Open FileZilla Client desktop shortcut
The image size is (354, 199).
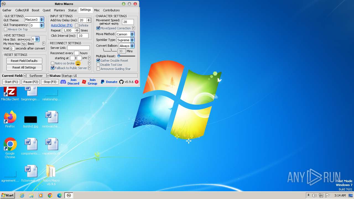pos(10,94)
